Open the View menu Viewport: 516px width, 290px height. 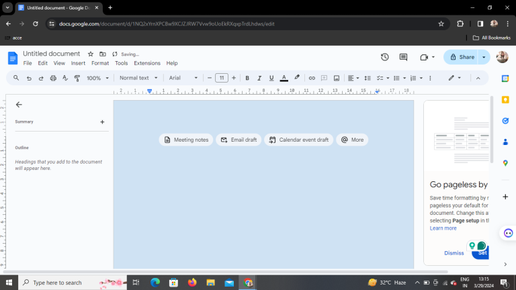(x=59, y=63)
